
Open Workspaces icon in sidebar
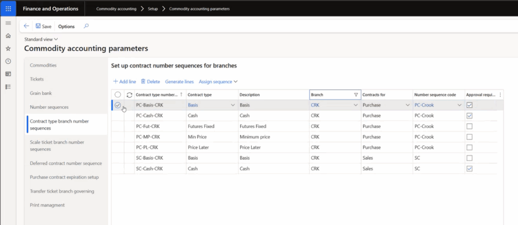point(8,74)
